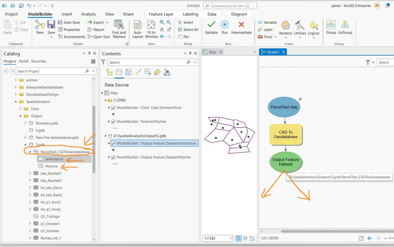This screenshot has width=394, height=247.
Task: Show List By Labeling view in Contents
Action: click(x=157, y=72)
